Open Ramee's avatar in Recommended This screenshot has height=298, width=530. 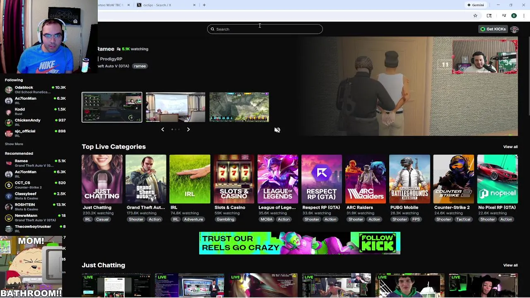coord(9,163)
